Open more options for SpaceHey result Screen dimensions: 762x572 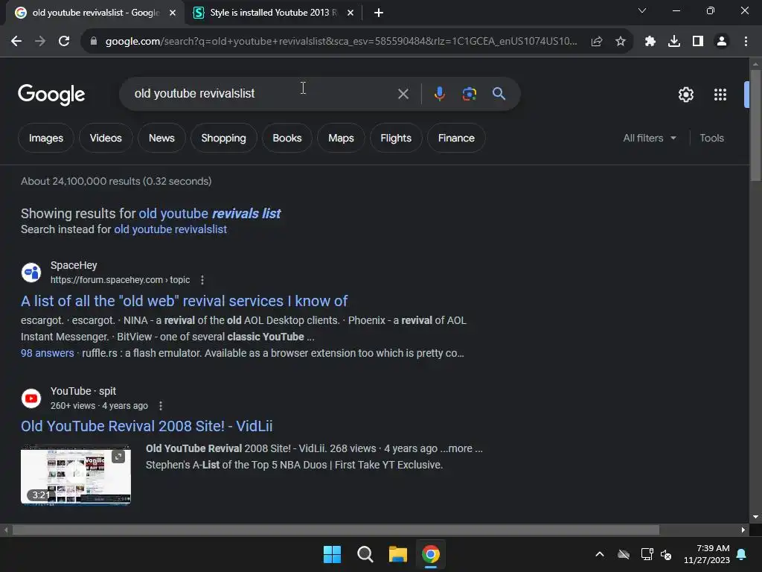pos(202,280)
